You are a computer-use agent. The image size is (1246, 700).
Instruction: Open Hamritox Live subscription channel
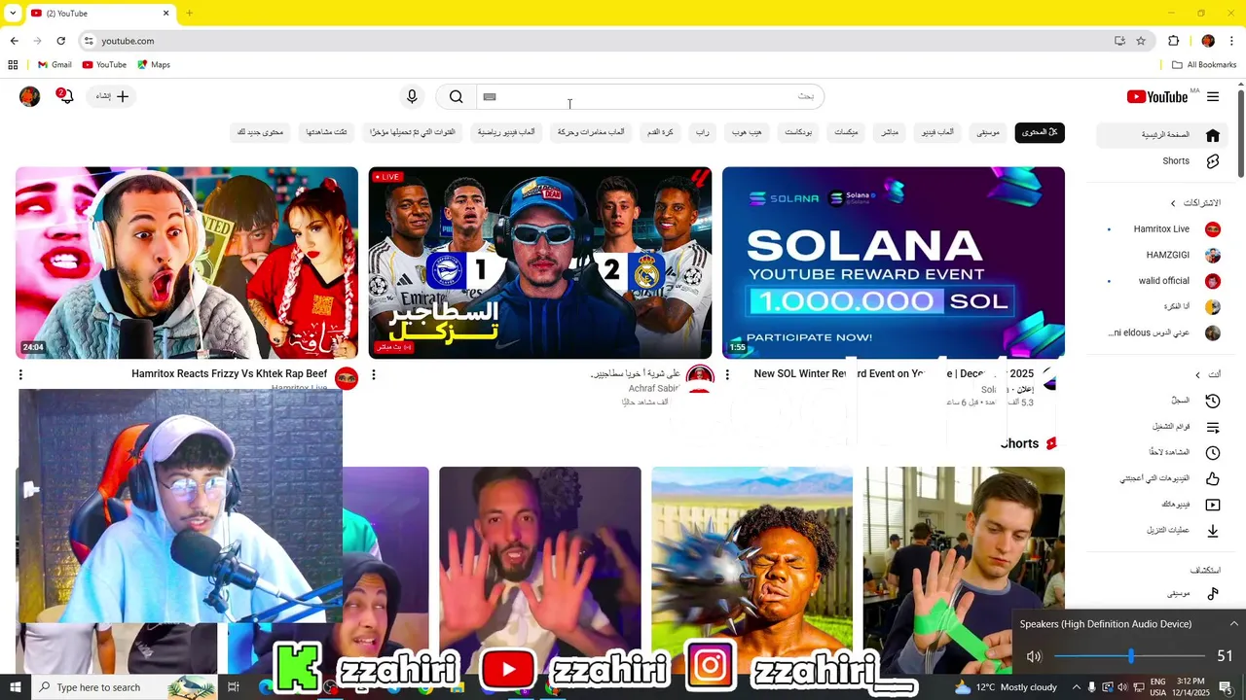point(1162,229)
